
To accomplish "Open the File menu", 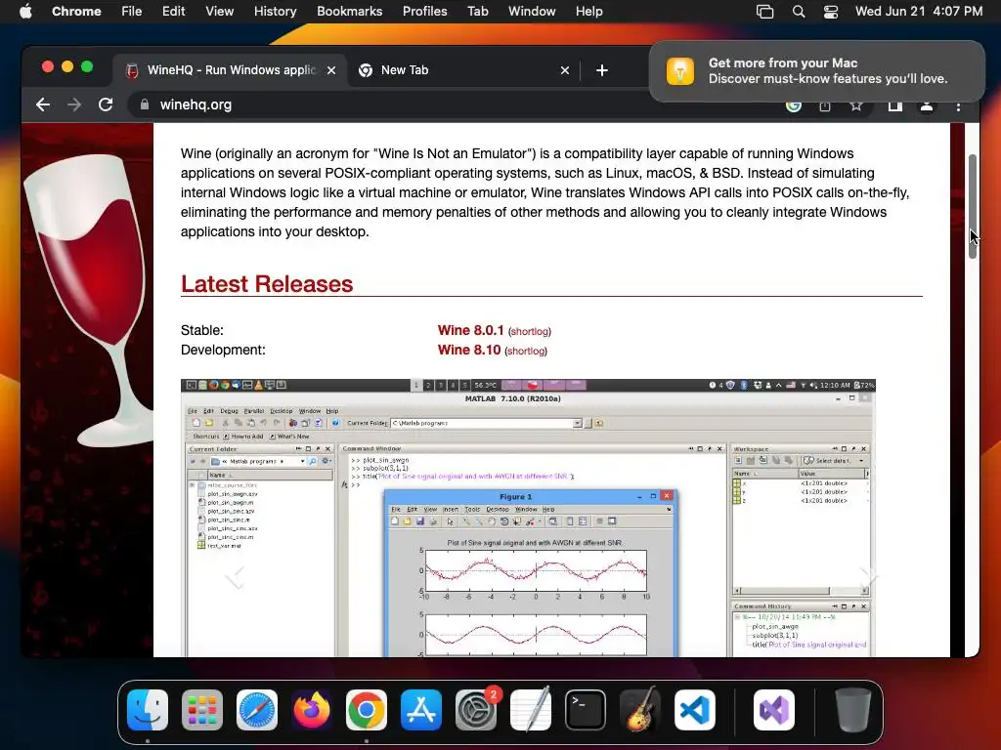I will 132,11.
